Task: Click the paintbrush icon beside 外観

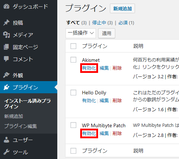Action: [6, 75]
